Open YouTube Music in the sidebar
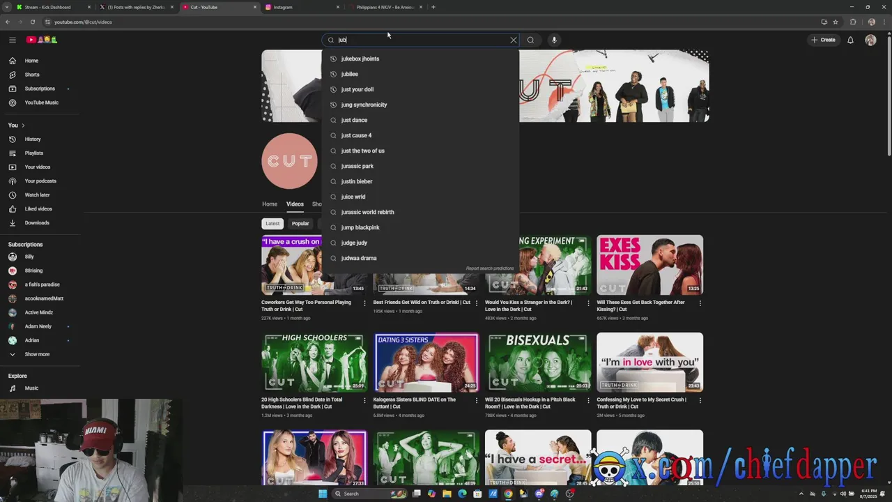 [42, 102]
